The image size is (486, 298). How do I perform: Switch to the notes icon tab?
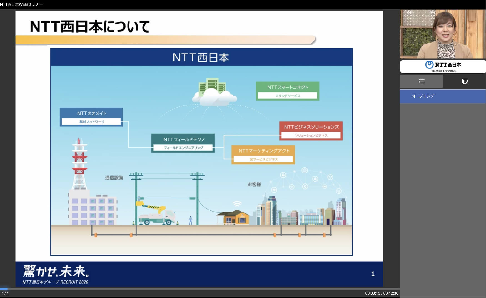(465, 81)
